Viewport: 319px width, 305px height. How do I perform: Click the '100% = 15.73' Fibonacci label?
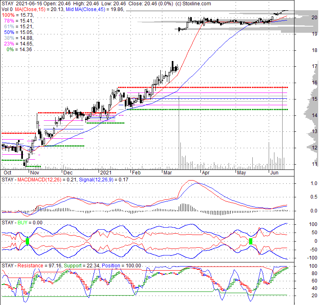18,15
